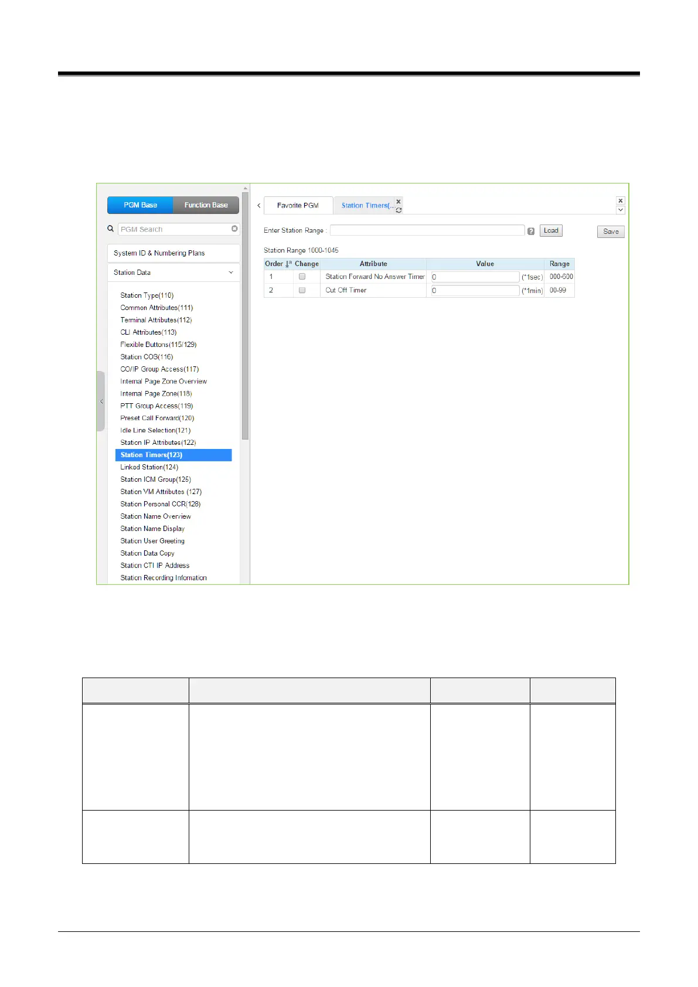
Task: Switch to Function Base tab
Action: pyautogui.click(x=206, y=205)
